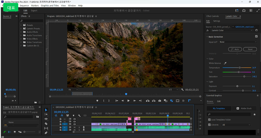Open the Fit zoom level dropdown
Viewport: 261px width, 138px height.
click(73, 90)
